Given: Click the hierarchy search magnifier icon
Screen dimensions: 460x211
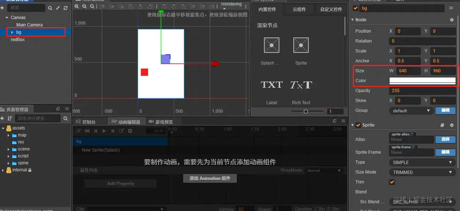Looking at the screenshot, I should click(x=50, y=8).
